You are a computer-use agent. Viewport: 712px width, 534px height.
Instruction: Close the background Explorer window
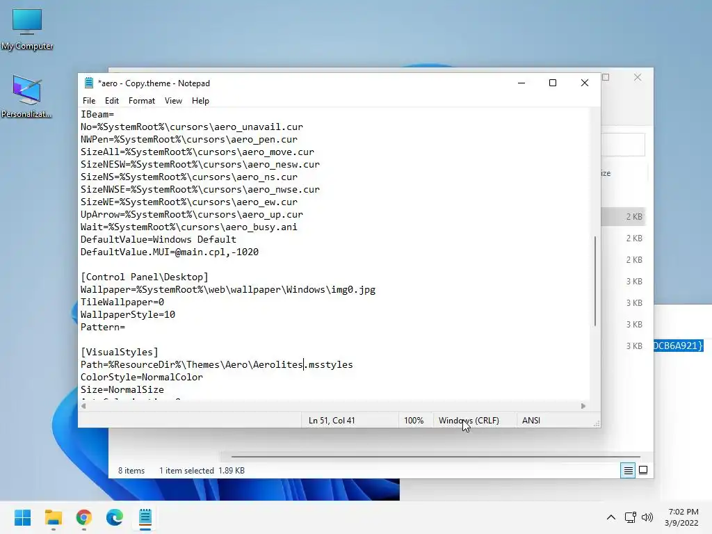point(638,77)
